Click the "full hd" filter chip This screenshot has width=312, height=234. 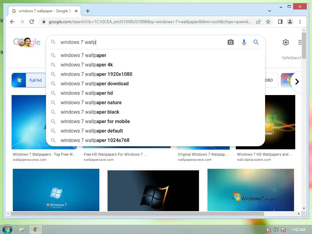click(x=29, y=80)
